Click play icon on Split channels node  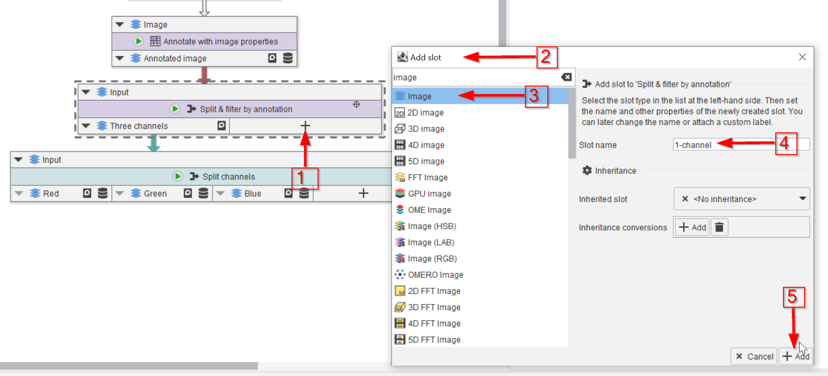click(177, 177)
